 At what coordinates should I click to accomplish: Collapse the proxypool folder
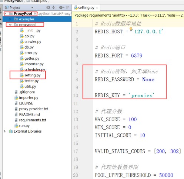tap(10, 25)
